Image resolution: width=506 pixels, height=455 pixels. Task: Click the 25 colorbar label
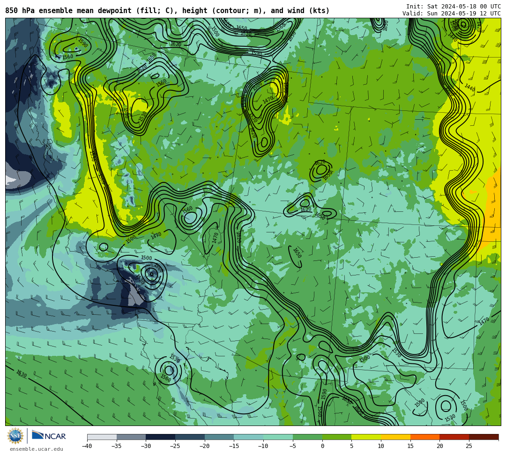pyautogui.click(x=469, y=446)
